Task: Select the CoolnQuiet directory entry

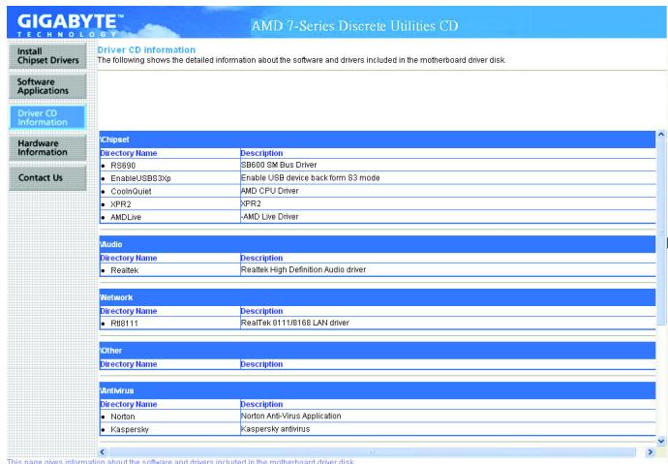Action: pos(131,192)
